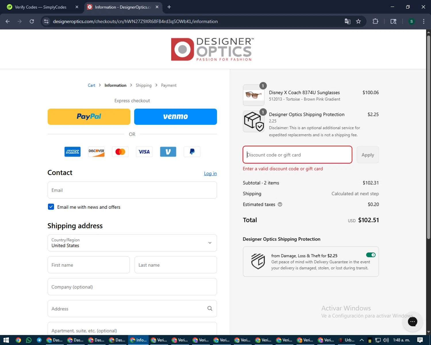Focus the Discount code or gift card field

point(297,155)
